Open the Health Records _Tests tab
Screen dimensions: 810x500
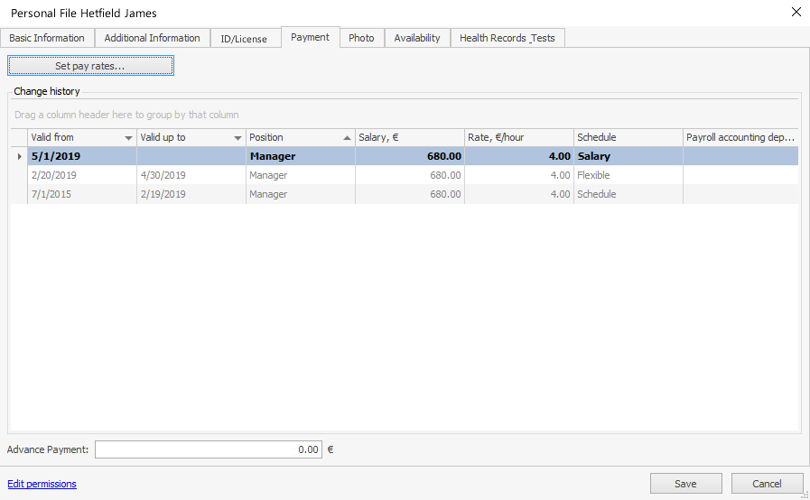click(507, 38)
